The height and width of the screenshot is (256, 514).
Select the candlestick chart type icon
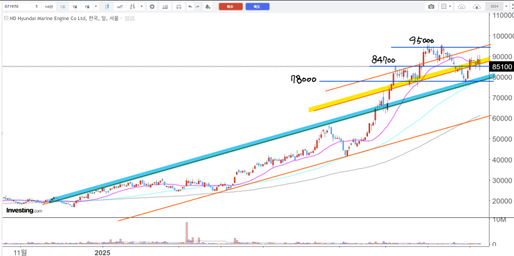coord(107,6)
